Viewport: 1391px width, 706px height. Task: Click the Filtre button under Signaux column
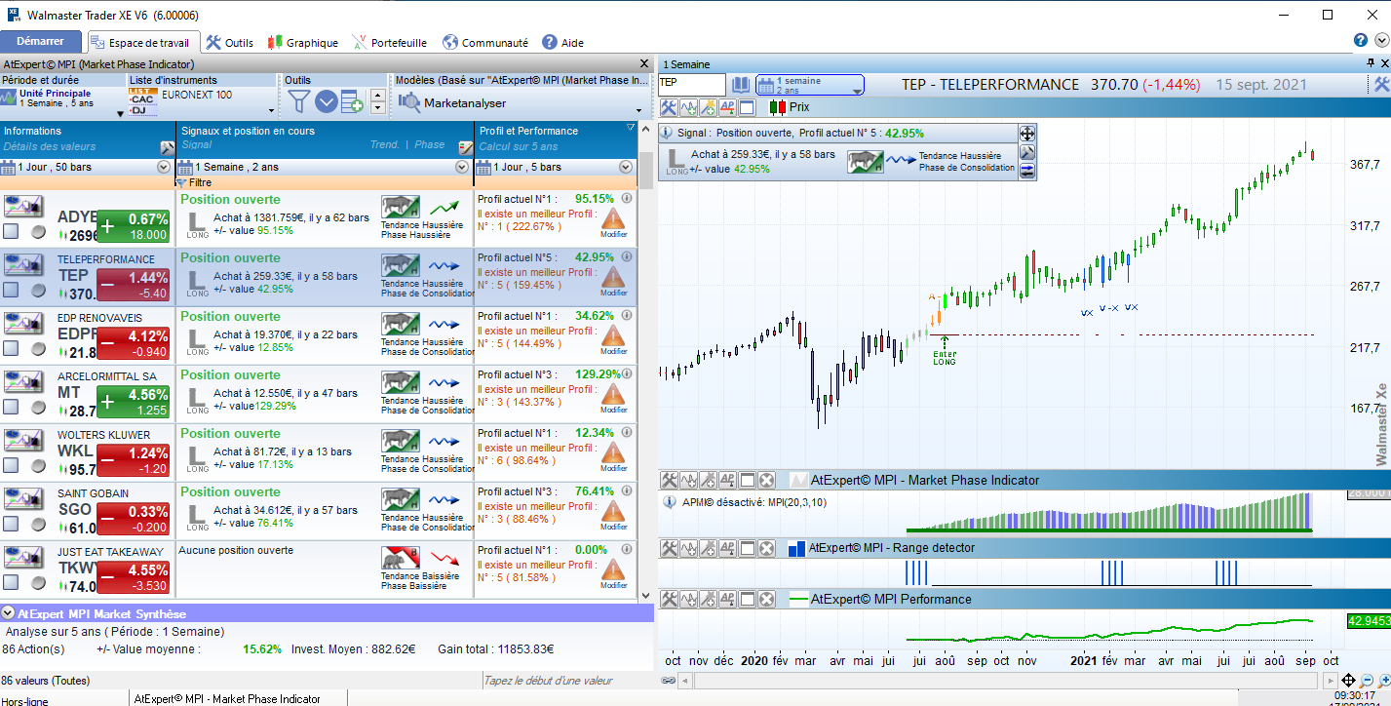click(194, 182)
